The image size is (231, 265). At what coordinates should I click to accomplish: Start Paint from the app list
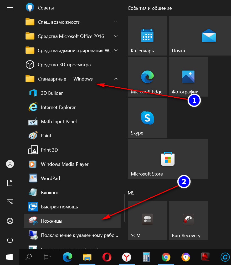click(x=72, y=136)
